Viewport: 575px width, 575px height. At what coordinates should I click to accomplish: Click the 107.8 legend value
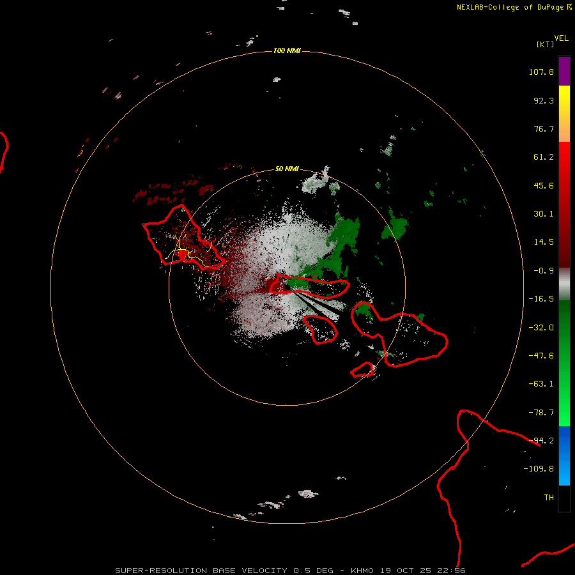(x=541, y=72)
